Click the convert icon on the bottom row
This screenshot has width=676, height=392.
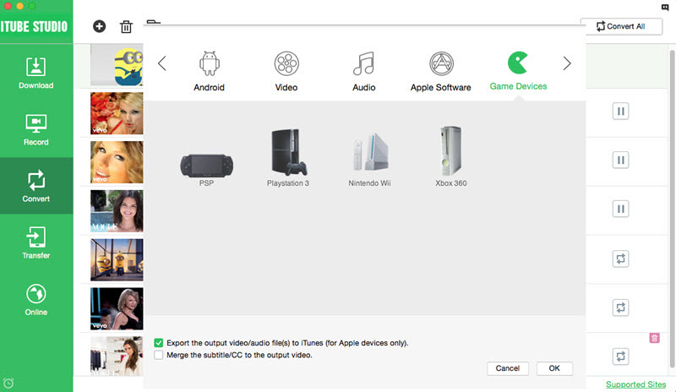(x=620, y=357)
